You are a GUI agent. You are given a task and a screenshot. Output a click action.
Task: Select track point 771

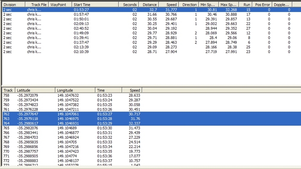[152, 156]
